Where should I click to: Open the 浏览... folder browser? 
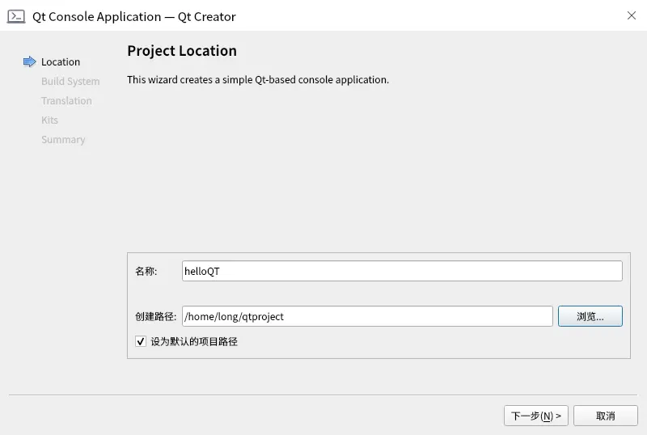pos(590,316)
